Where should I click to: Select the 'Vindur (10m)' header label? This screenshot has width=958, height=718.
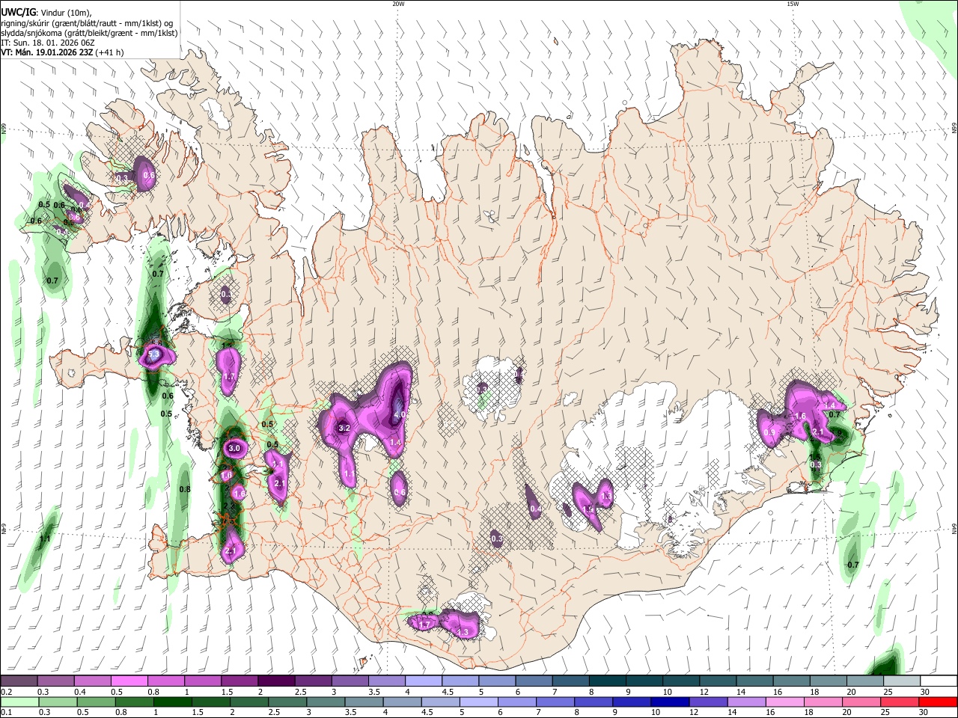point(65,13)
